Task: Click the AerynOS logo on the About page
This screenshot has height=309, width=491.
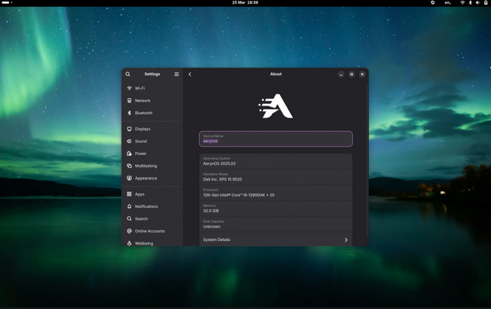Action: 276,106
